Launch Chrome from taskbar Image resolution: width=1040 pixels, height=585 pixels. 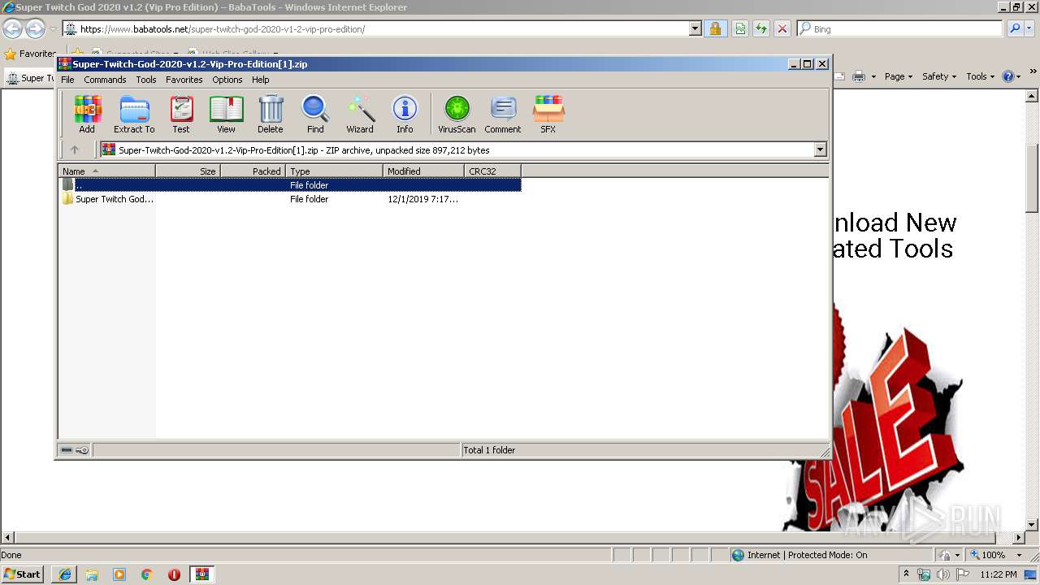tap(147, 574)
